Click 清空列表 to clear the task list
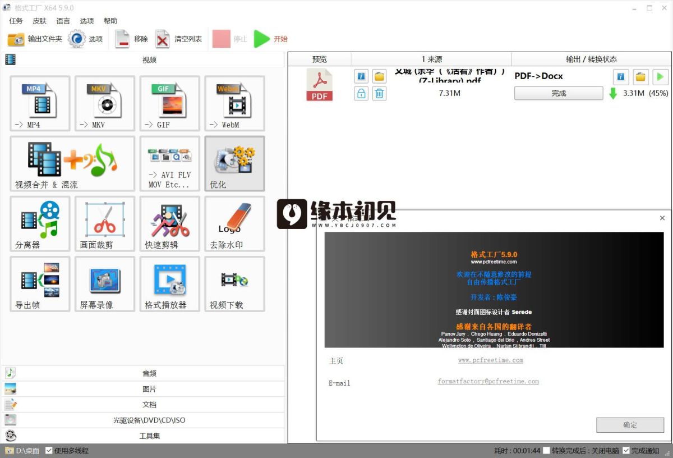Viewport: 673px width, 458px height. (x=179, y=39)
